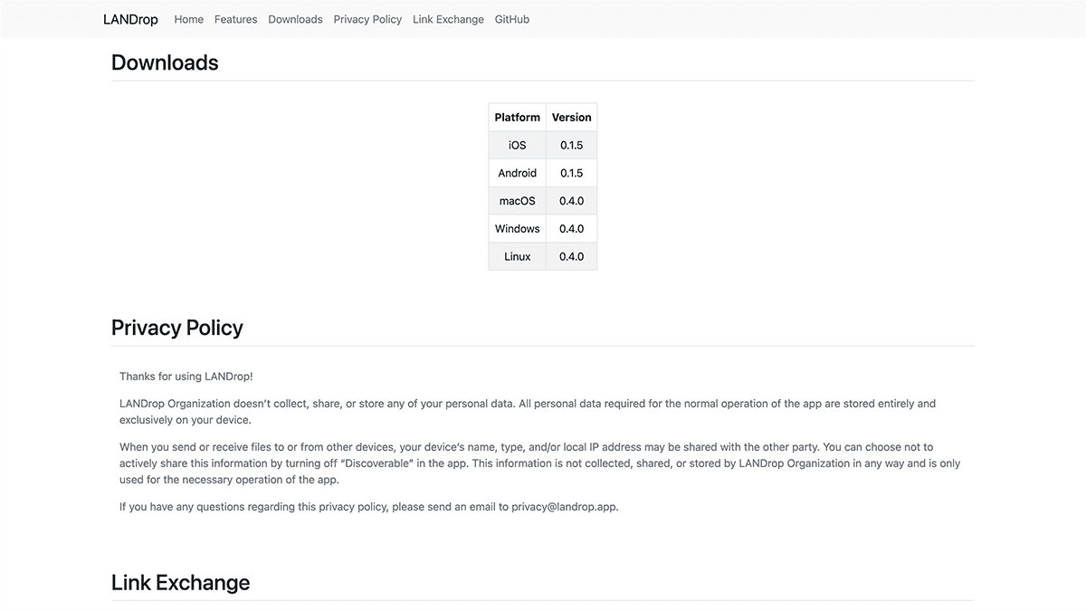Screen dimensions: 1086x611
Task: Choose the Windows platform row label
Action: pyautogui.click(x=517, y=229)
